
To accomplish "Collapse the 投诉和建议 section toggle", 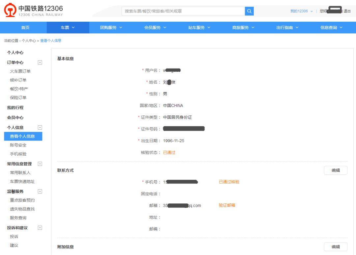I will [x=40, y=228].
